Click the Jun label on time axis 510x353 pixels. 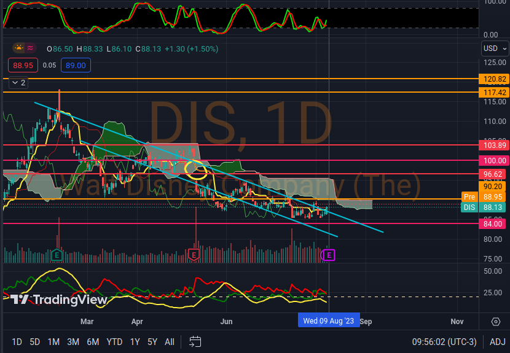[x=226, y=322]
